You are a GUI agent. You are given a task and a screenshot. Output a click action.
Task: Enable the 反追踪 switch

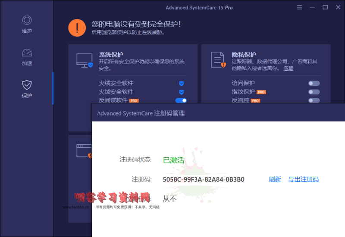[x=314, y=100]
